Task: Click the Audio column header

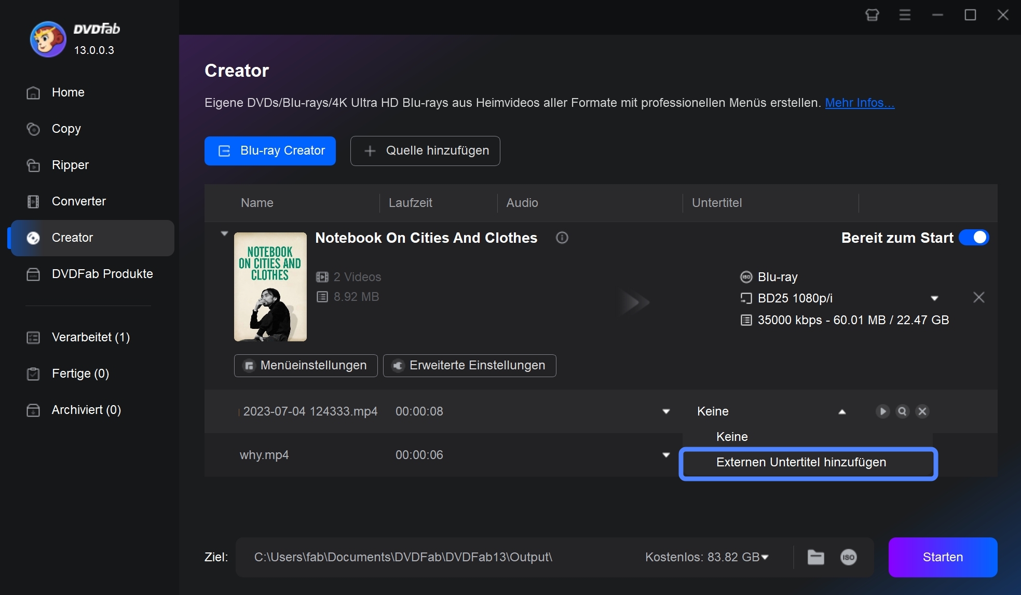Action: point(522,203)
